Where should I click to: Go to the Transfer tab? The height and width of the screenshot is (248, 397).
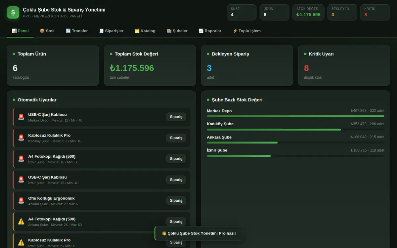(77, 31)
